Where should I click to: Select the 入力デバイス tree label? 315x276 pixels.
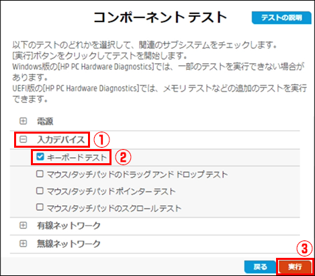[61, 140]
